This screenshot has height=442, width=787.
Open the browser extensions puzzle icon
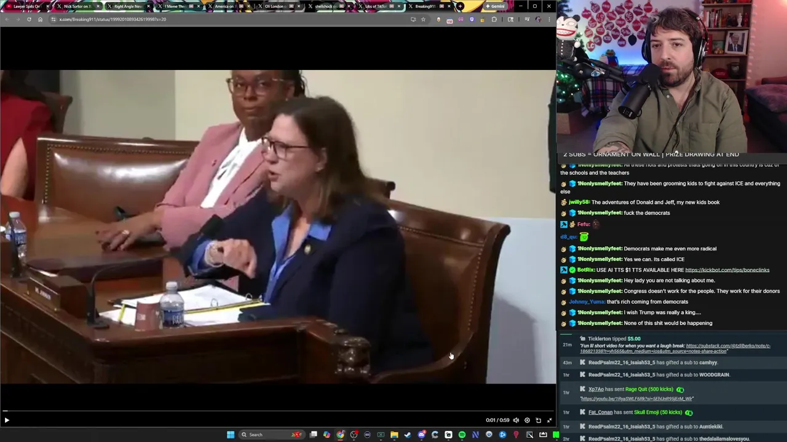point(494,19)
